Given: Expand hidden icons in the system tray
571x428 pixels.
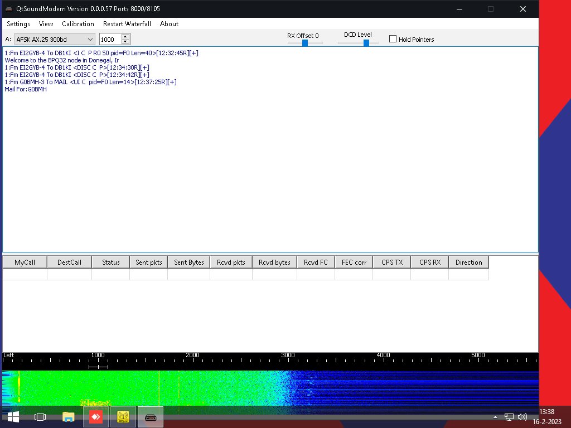Looking at the screenshot, I should click(x=495, y=416).
